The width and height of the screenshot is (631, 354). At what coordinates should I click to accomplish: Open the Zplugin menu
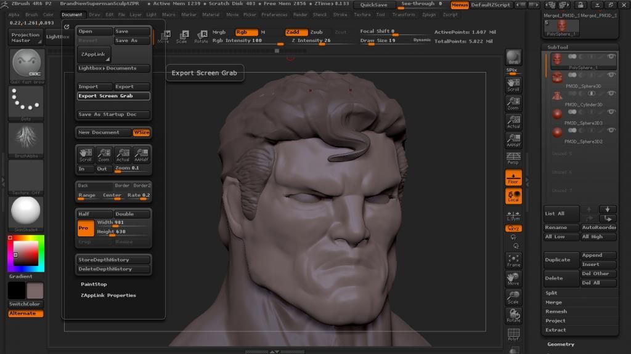pos(429,15)
